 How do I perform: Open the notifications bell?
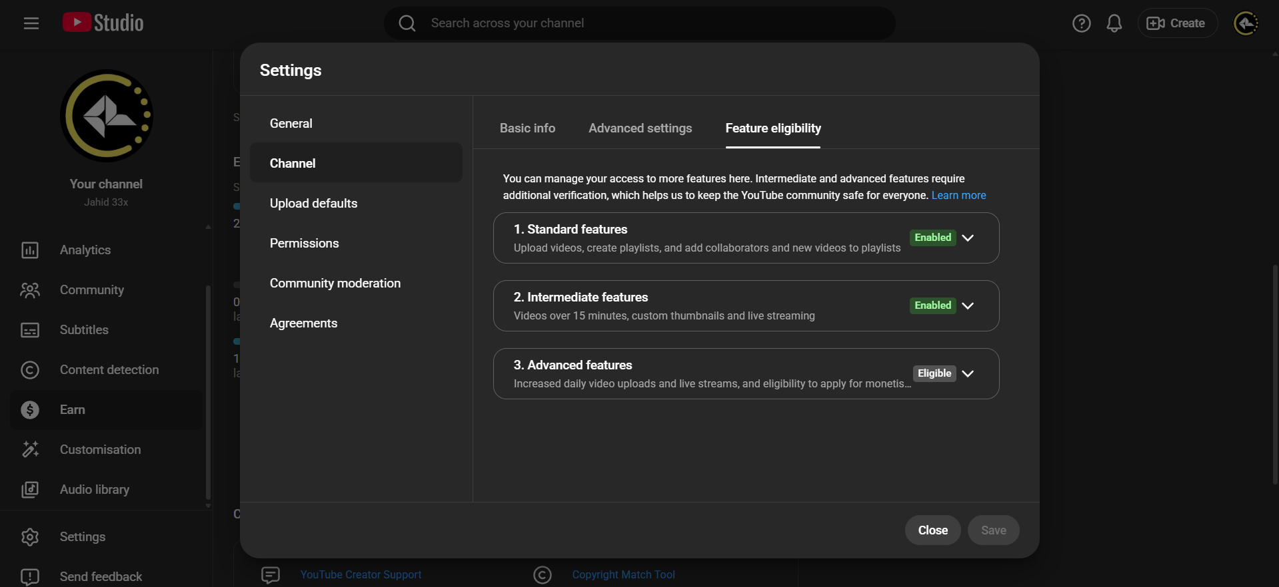pyautogui.click(x=1114, y=23)
